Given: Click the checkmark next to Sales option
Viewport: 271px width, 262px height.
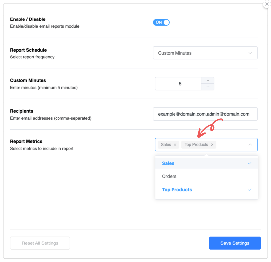Looking at the screenshot, I should coord(250,163).
